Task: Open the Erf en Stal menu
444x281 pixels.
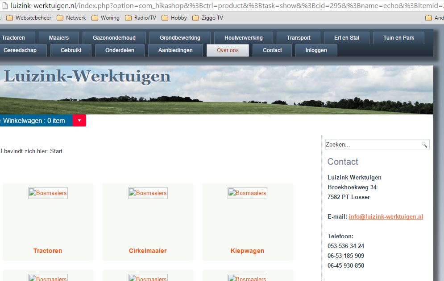Action: pos(347,38)
